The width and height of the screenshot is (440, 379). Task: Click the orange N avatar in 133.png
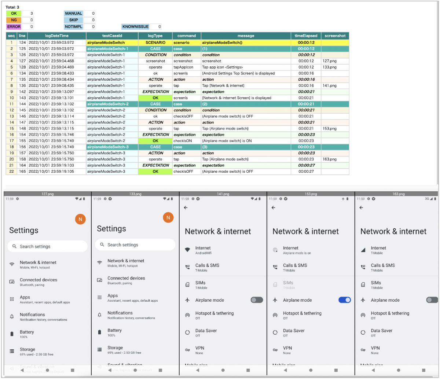pos(168,217)
